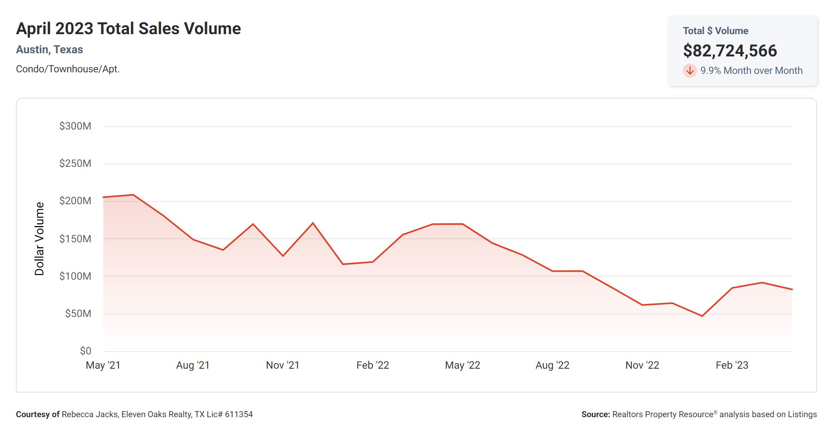Click the May '22 x-axis label

[x=462, y=365]
